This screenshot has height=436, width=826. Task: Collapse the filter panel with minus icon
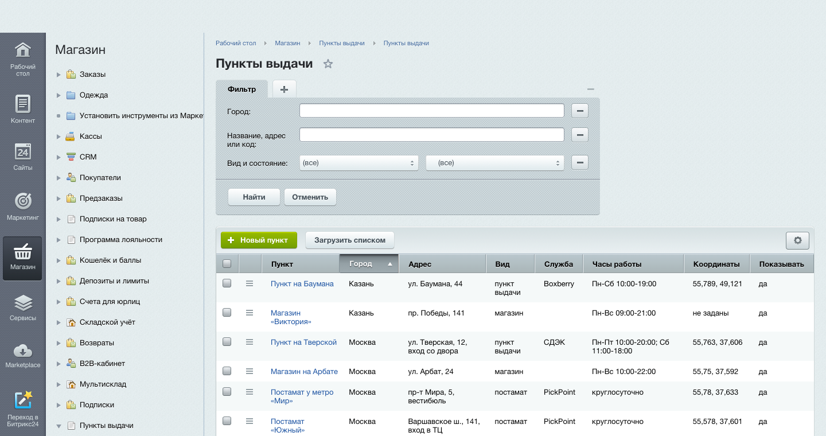tap(591, 89)
